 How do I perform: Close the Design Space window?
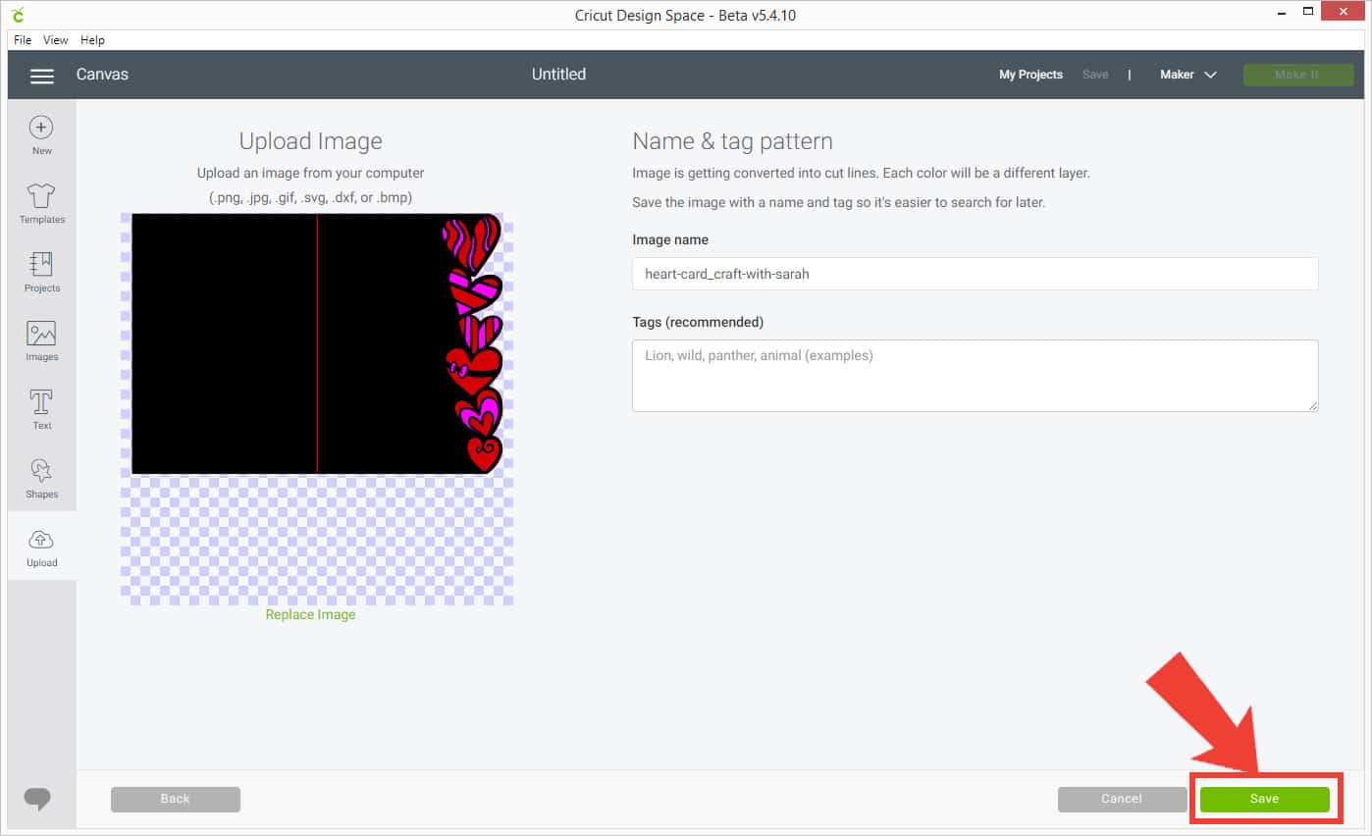(1343, 12)
